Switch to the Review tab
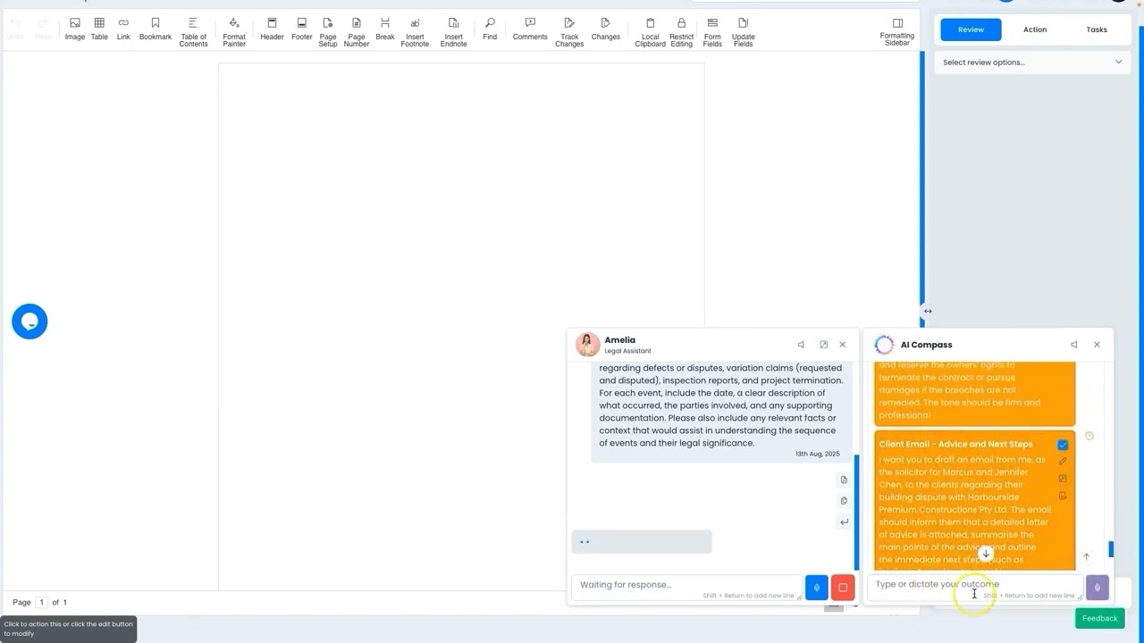Screen dimensions: 1144x643 click(971, 29)
